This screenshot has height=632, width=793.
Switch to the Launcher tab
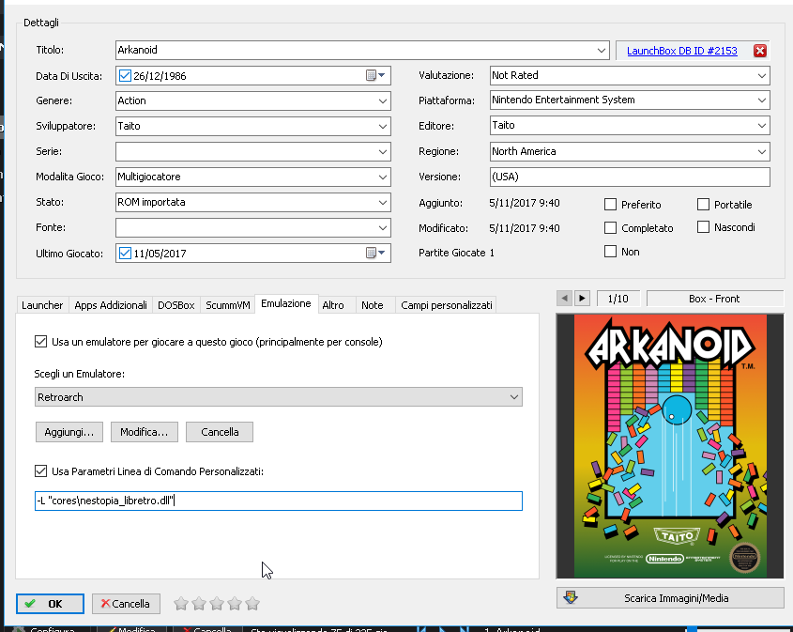42,305
